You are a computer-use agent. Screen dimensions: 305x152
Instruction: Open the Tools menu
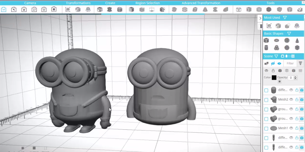270,3
